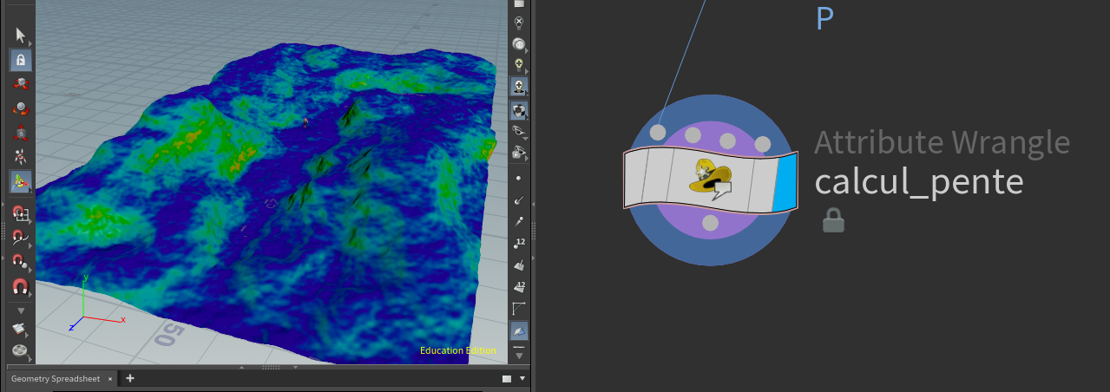
Task: Choose the Move tool in left toolbar
Action: click(21, 84)
